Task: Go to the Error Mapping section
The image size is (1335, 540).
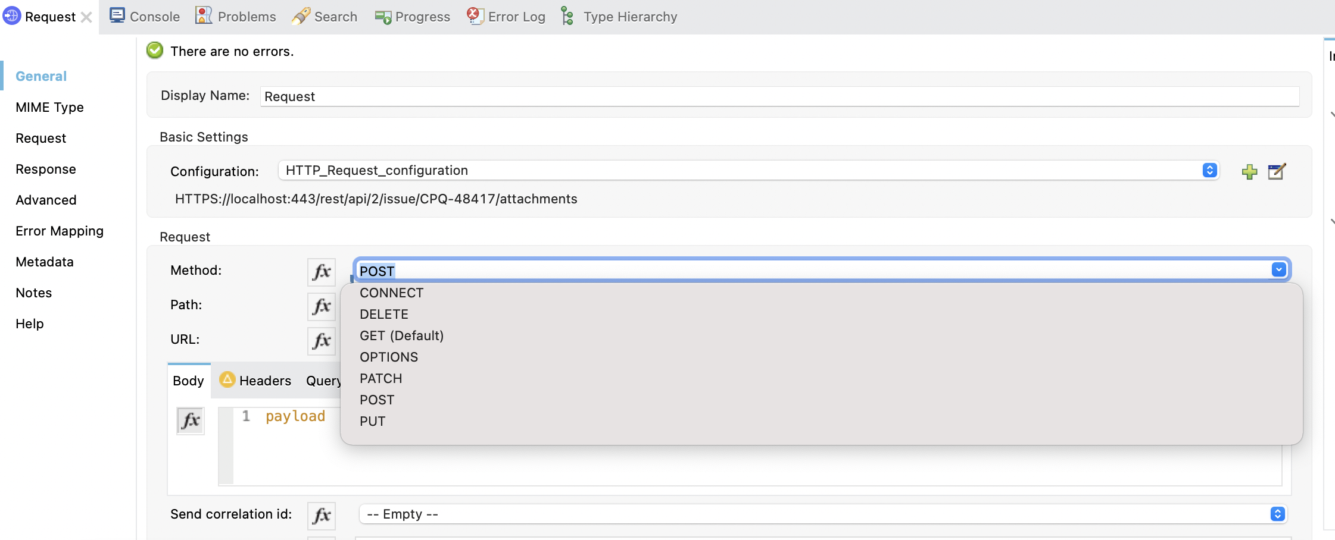Action: coord(59,231)
